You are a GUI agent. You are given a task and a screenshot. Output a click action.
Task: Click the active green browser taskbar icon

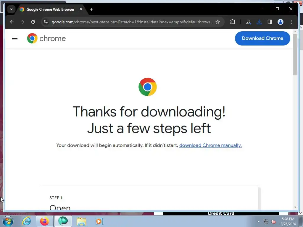click(63, 221)
